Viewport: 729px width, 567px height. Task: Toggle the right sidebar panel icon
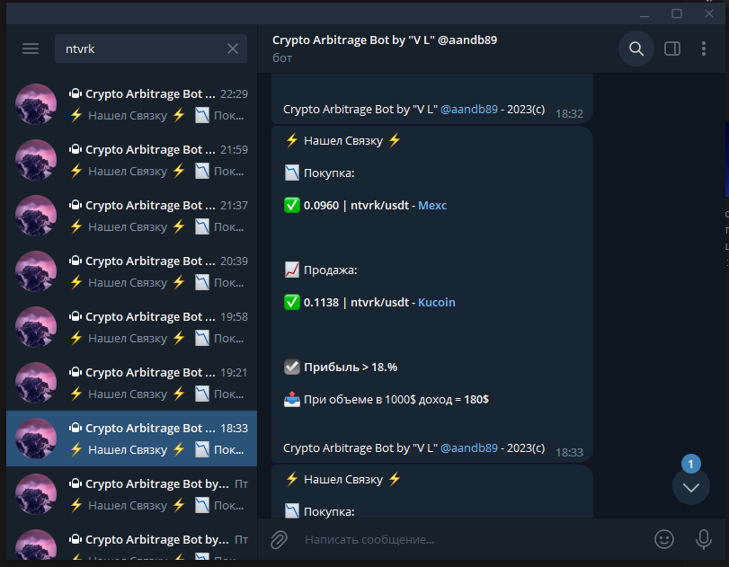point(672,49)
